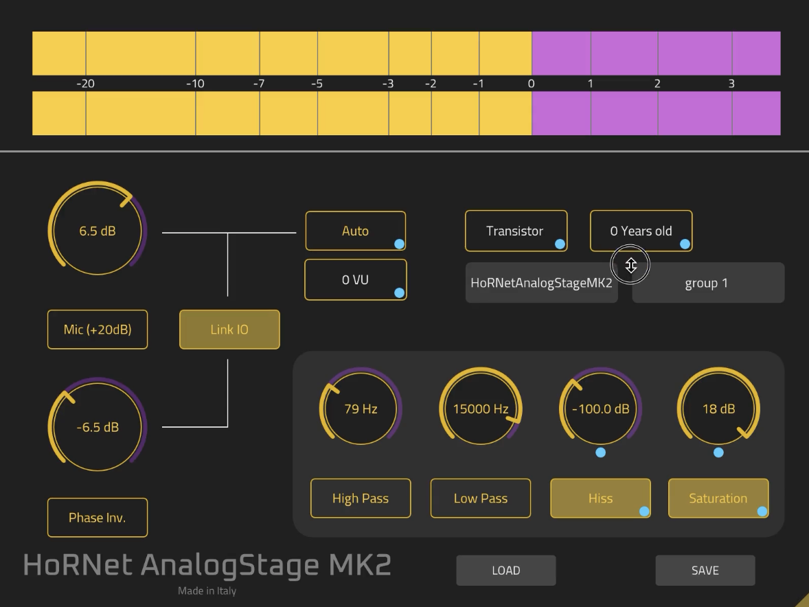Enable the Phase Inv. switch
The width and height of the screenshot is (809, 607).
98,517
